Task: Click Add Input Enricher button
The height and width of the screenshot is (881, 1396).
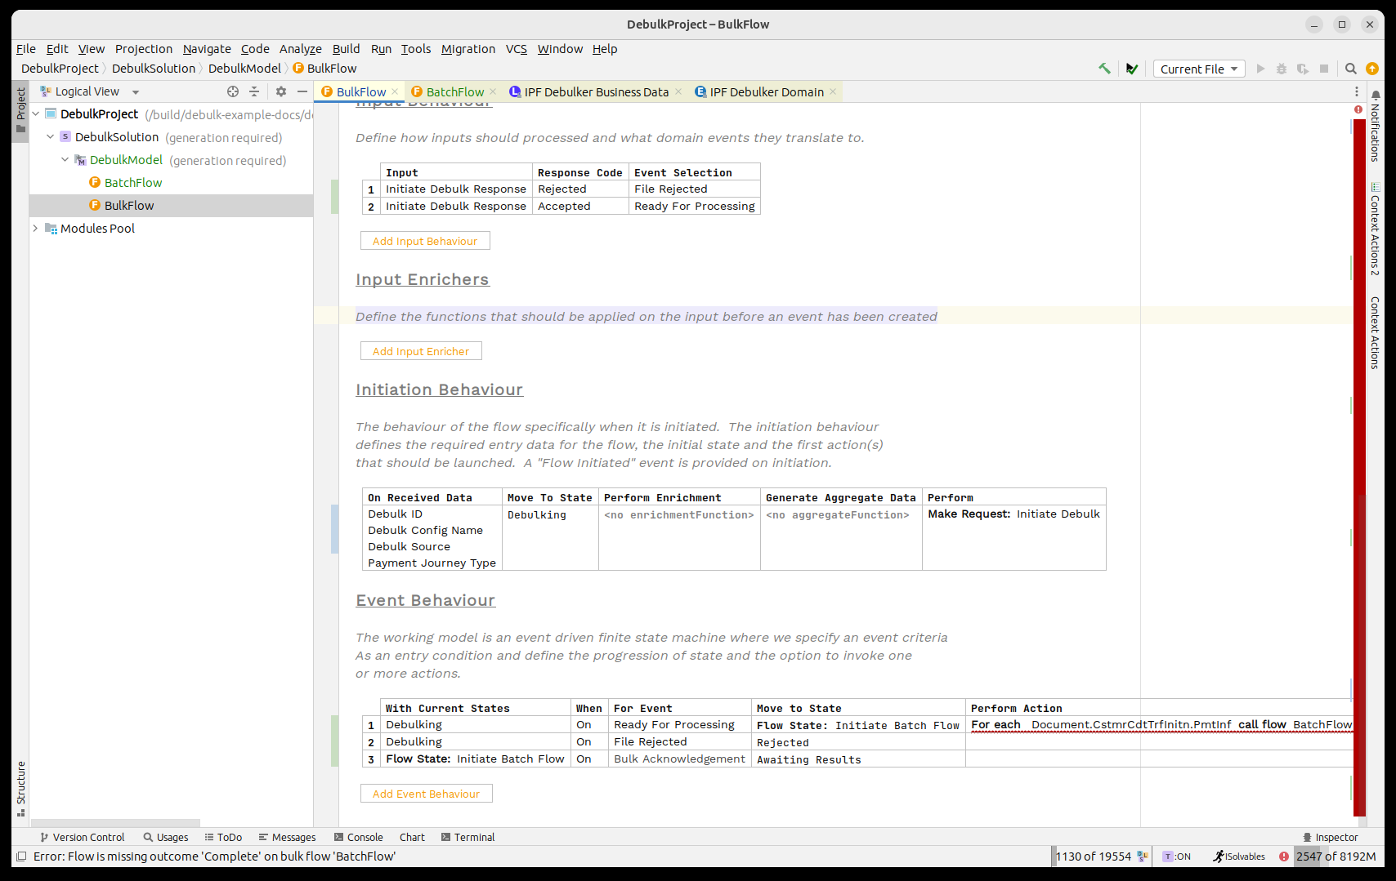Action: pos(421,351)
